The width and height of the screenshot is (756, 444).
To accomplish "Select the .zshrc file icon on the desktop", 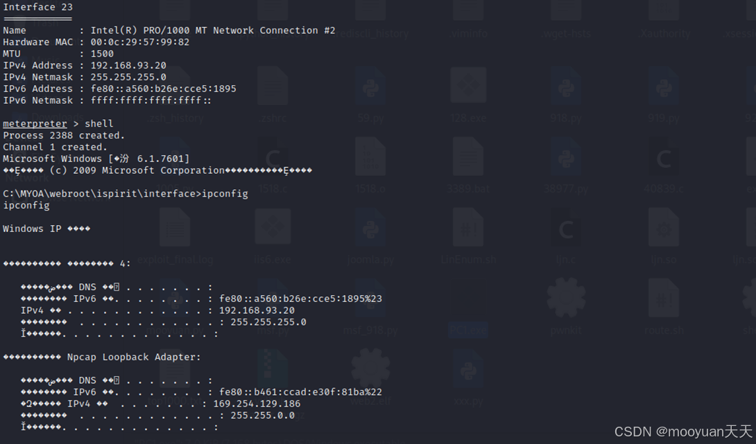I will [273, 87].
